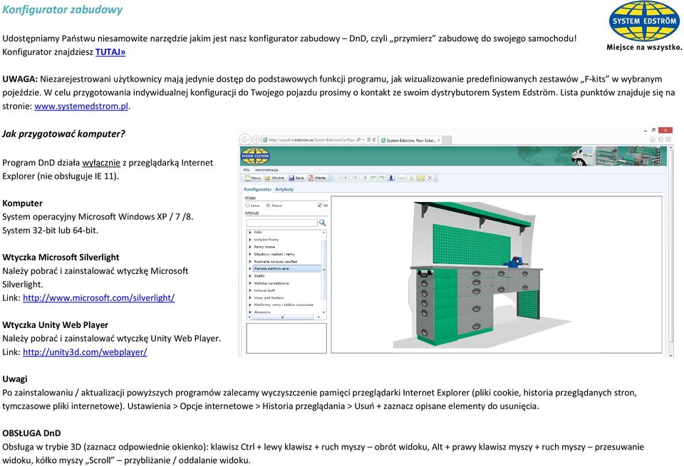
Task: Expand the Uchylne fronty tree item
Action: pos(250,240)
